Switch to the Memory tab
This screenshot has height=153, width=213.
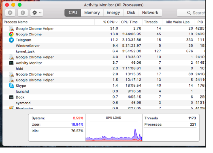pos(92,13)
